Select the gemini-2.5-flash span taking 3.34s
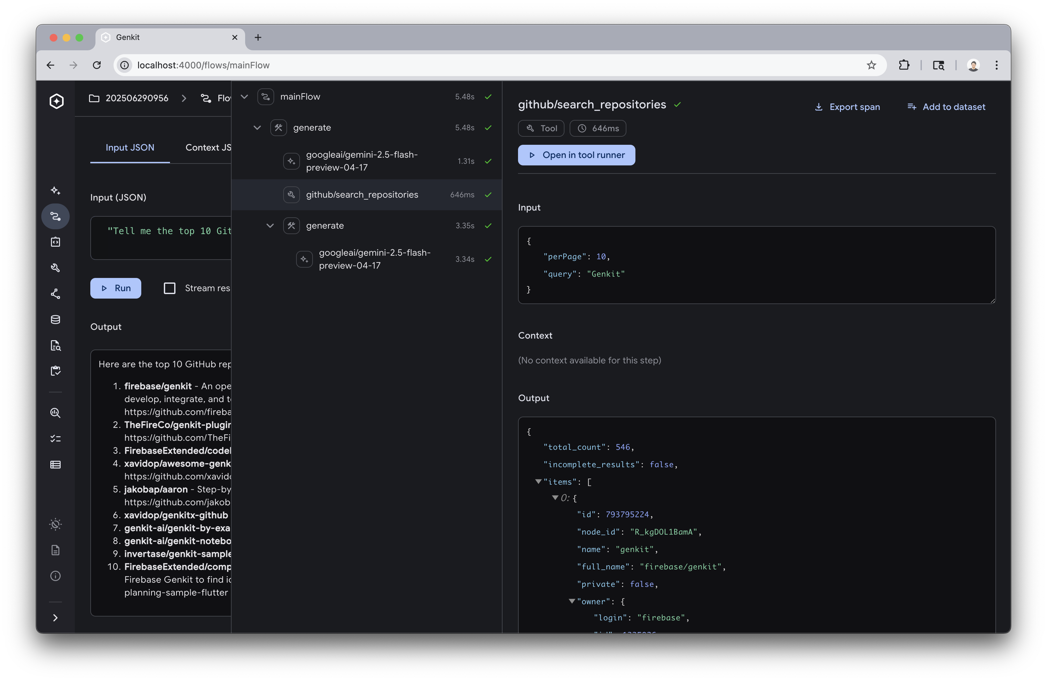 367,259
